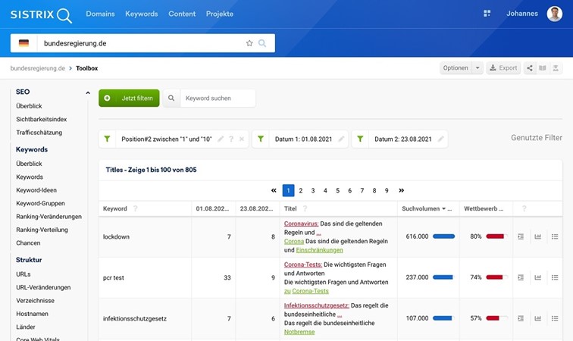Screen dimensions: 573x341
Task: Open the Projekte menu
Action: pyautogui.click(x=220, y=14)
